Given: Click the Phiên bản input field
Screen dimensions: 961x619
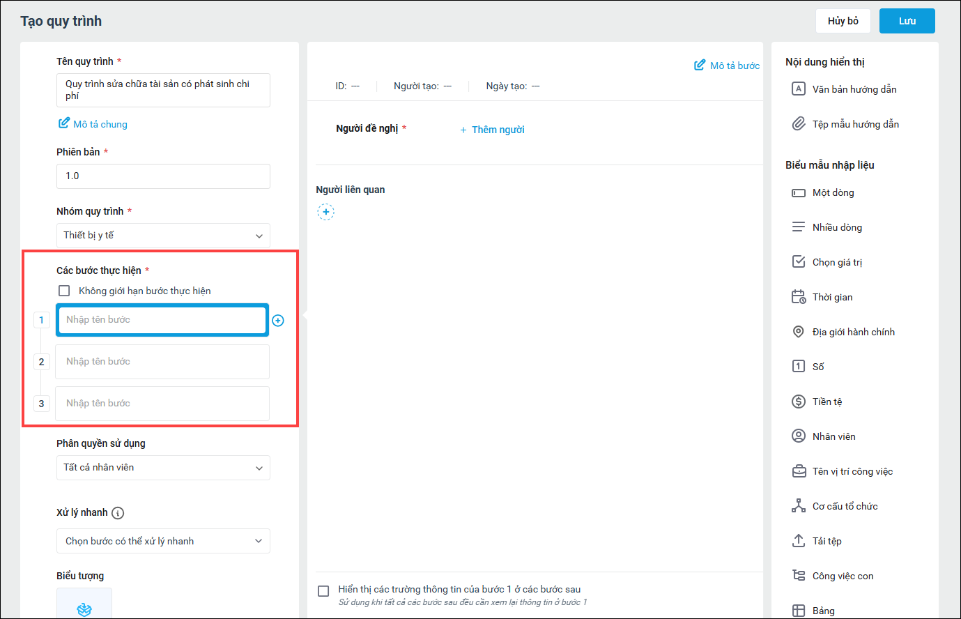Looking at the screenshot, I should [163, 176].
